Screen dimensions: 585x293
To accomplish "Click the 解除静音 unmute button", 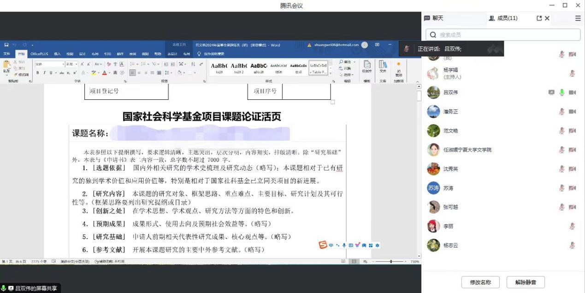I will point(526,282).
